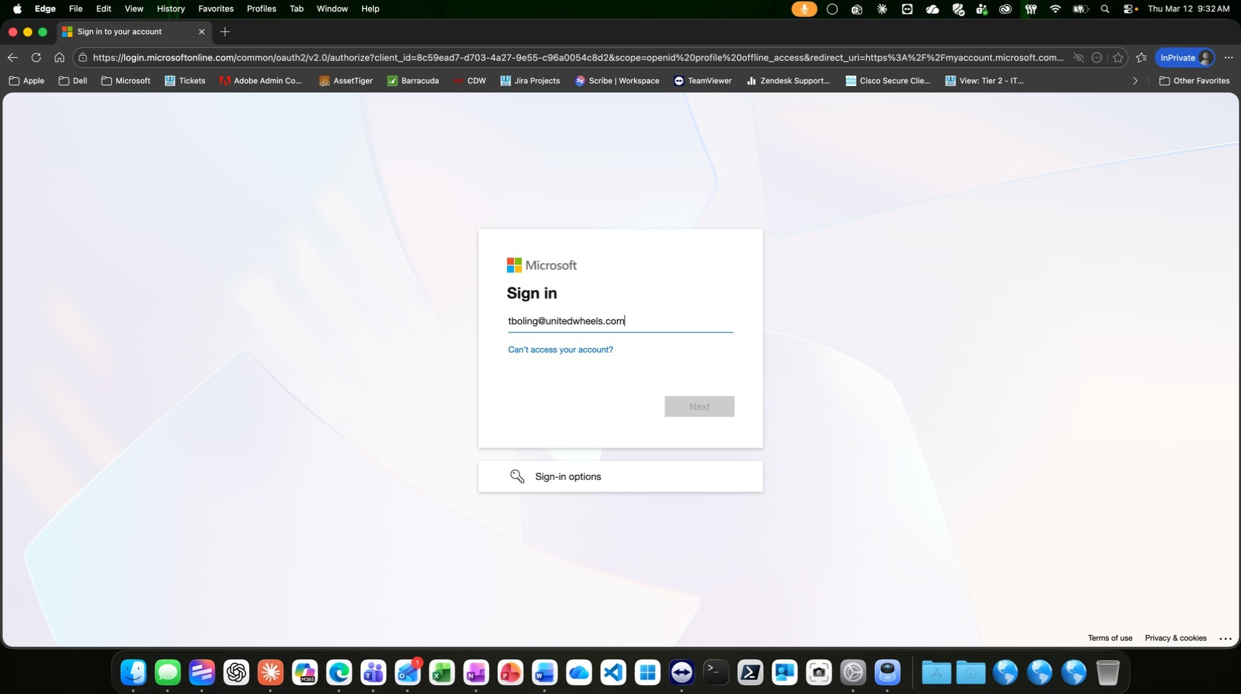The height and width of the screenshot is (694, 1241).
Task: Launch PowerPoint from the dock
Action: click(x=510, y=673)
